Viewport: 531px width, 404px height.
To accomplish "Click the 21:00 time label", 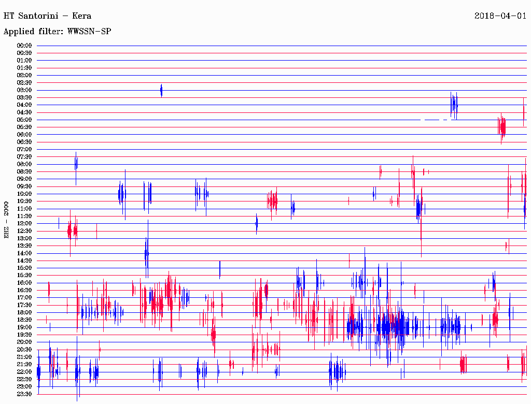I will 24,357.
